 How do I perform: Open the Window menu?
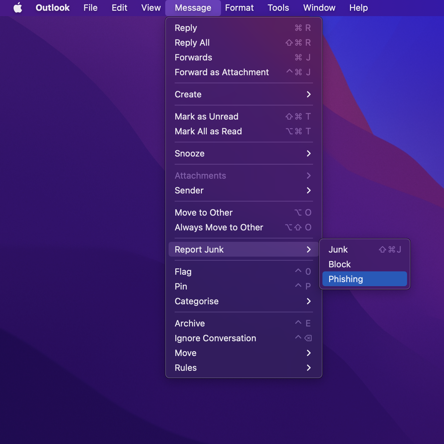319,8
